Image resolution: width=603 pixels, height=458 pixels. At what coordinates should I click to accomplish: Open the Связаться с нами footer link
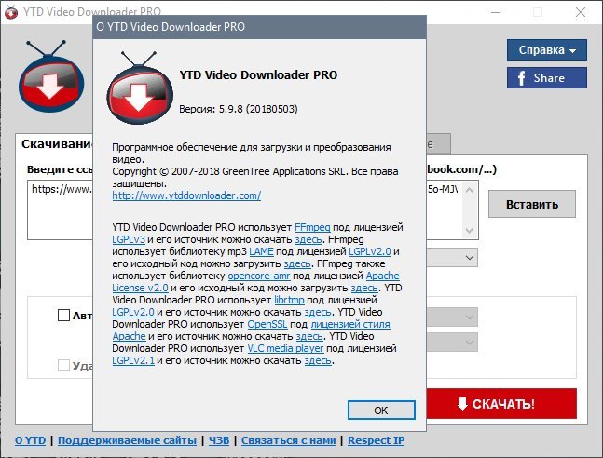[288, 440]
